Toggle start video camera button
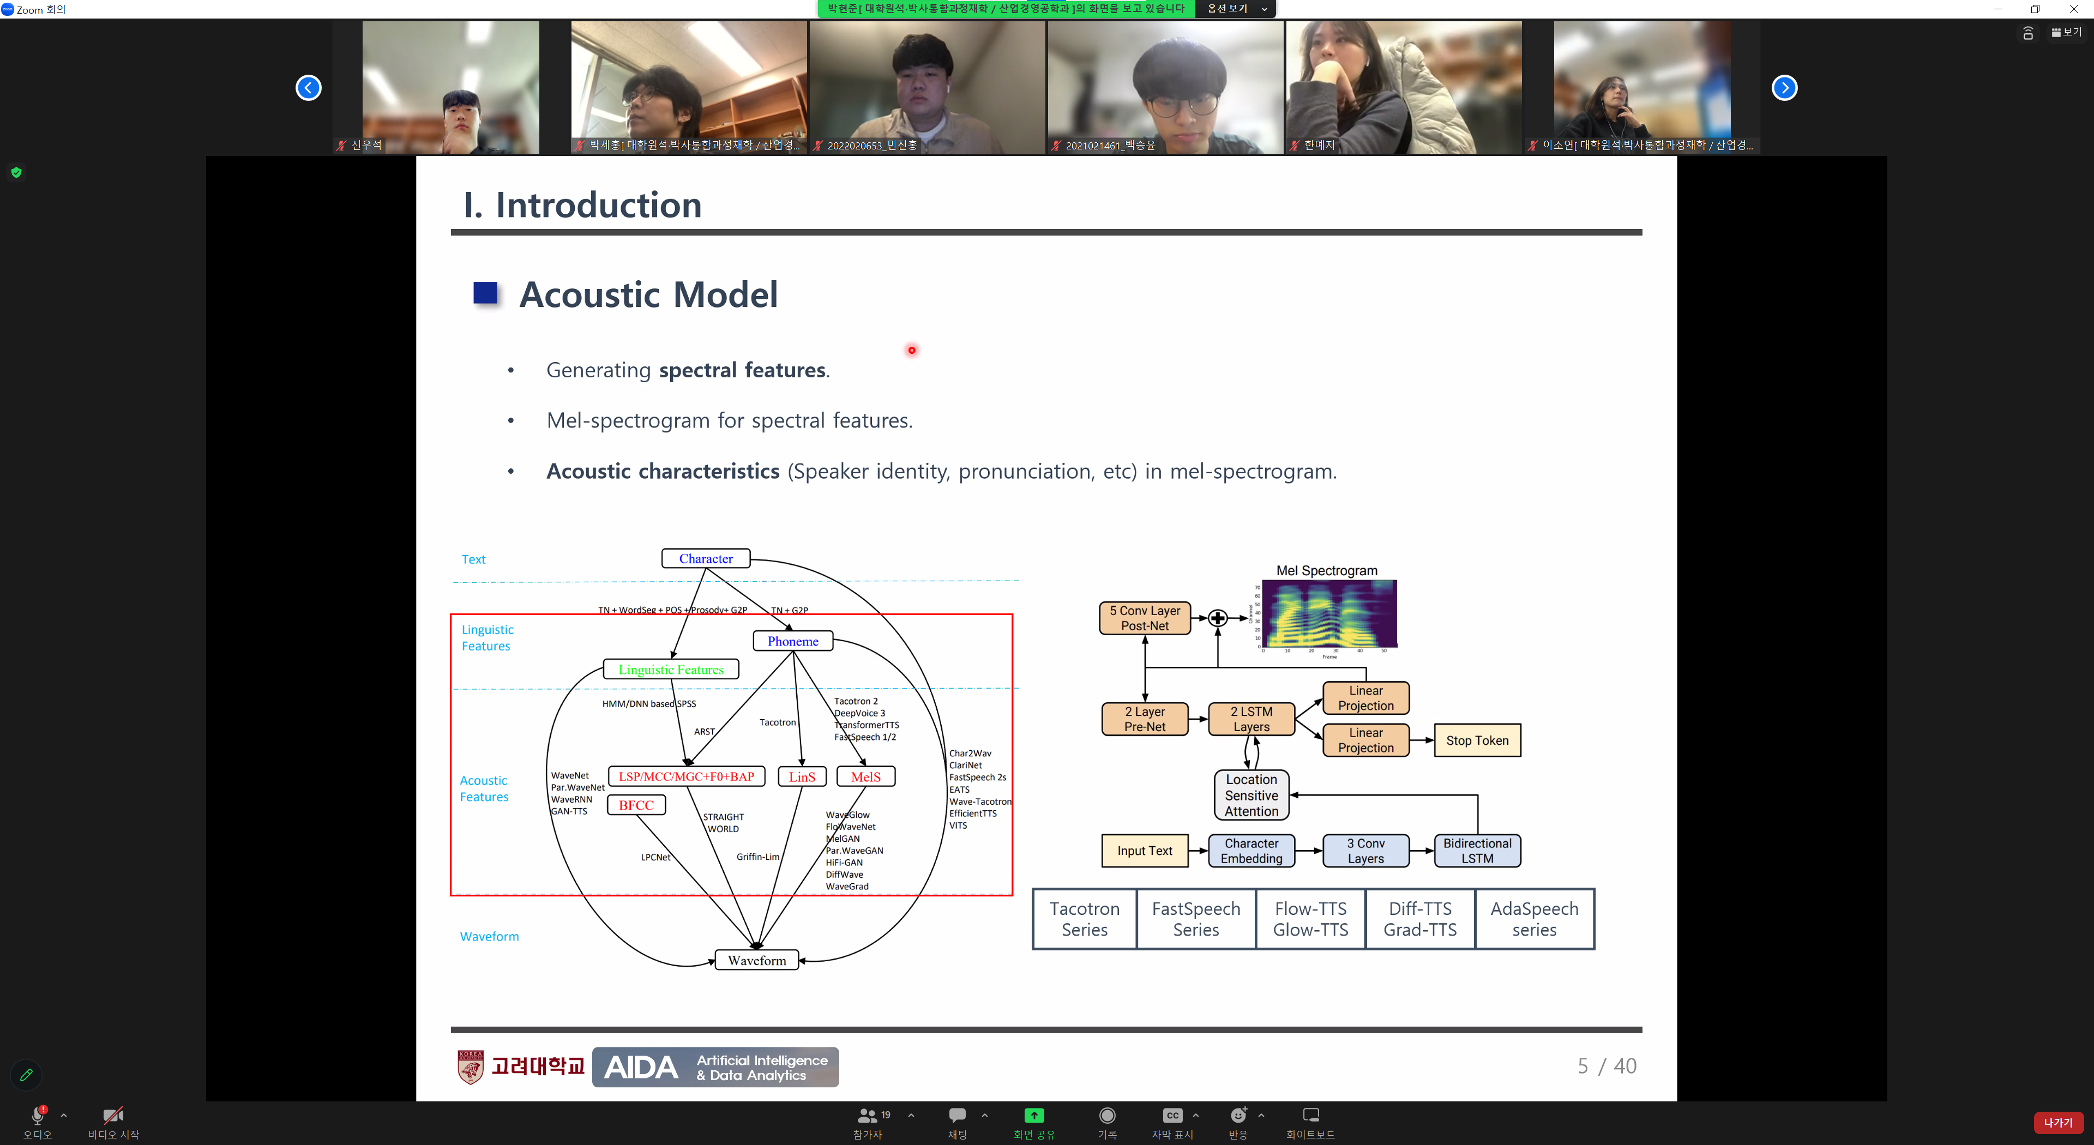Image resolution: width=2094 pixels, height=1145 pixels. (113, 1117)
